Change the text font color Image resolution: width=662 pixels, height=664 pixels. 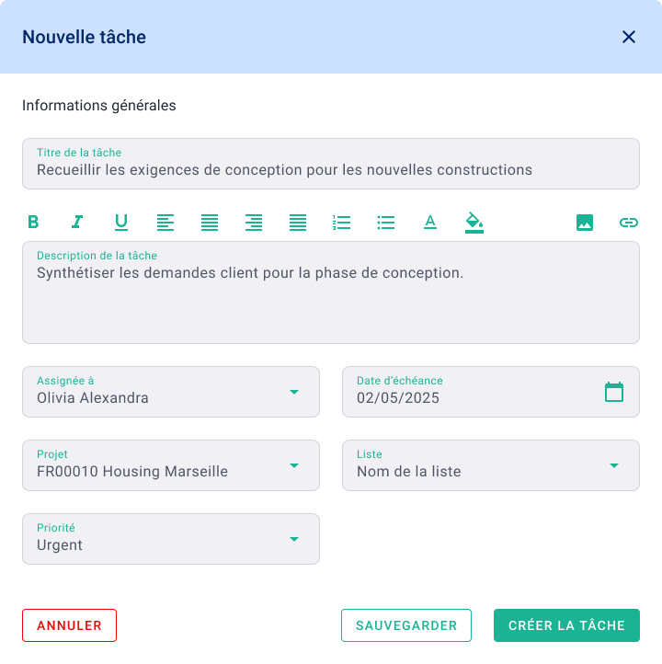430,222
